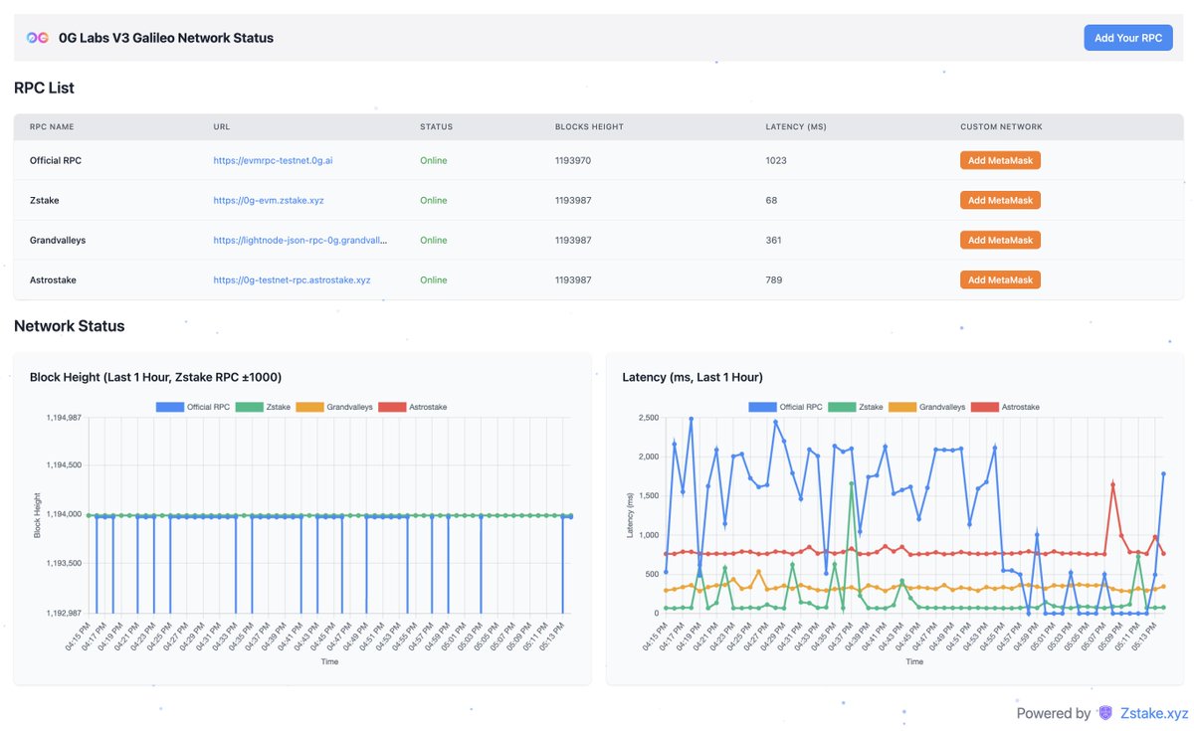Screen dimensions: 1194x731
Task: Click the 0G Labs V3 Galileo Network Status title
Action: click(166, 38)
